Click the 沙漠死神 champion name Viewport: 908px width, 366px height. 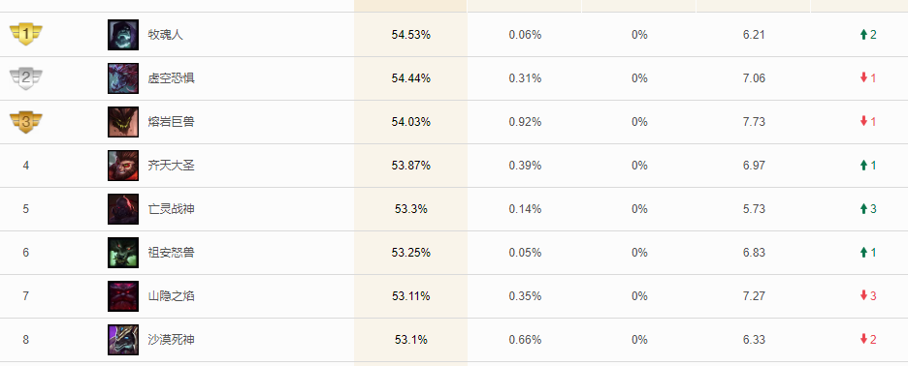pyautogui.click(x=171, y=340)
